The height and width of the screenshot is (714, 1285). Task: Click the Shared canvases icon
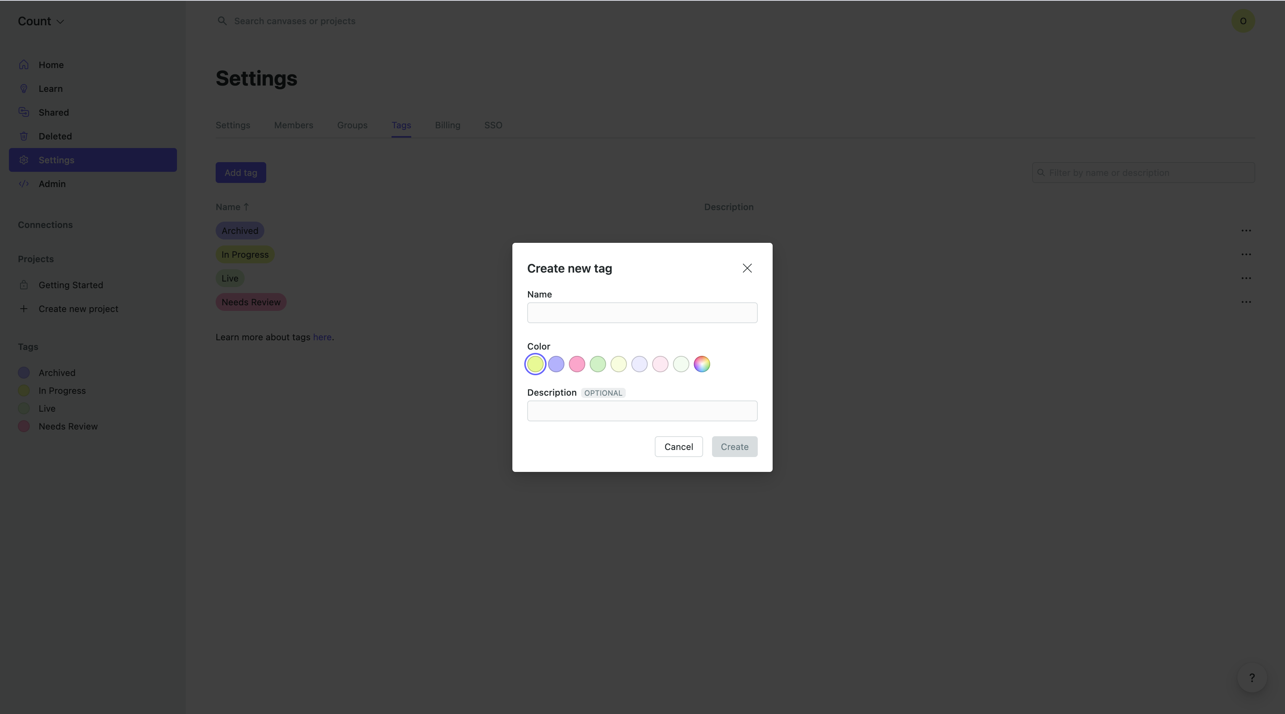tap(23, 112)
